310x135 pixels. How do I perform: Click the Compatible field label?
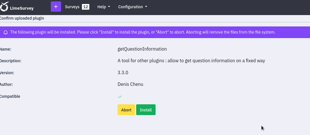coord(10,96)
